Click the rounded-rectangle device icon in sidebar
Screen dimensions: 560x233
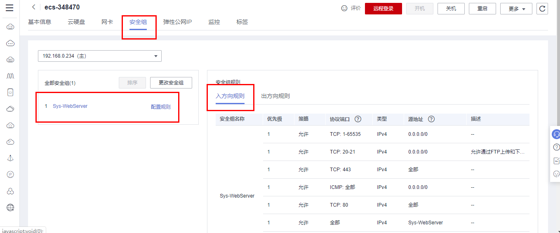11,93
